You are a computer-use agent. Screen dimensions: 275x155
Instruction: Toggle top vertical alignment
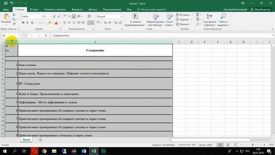65,16
